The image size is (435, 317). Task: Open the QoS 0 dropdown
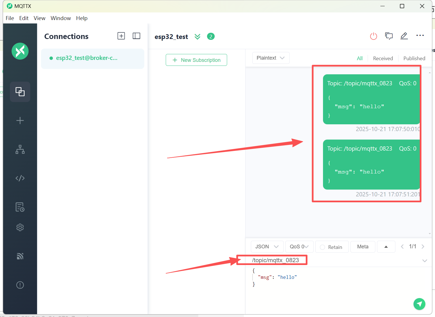point(299,247)
